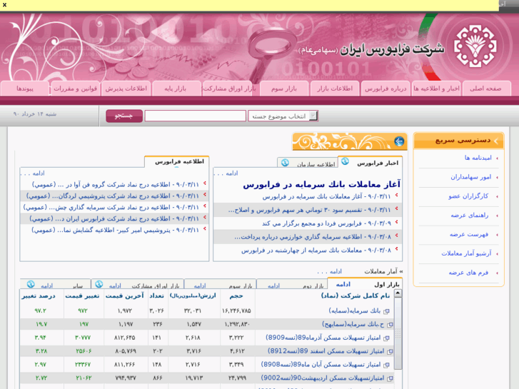Image resolution: width=519 pixels, height=389 pixels.
Task: Open امتيازتسهيلات مسكن ارديبهشت90 row link
Action: click(323, 378)
